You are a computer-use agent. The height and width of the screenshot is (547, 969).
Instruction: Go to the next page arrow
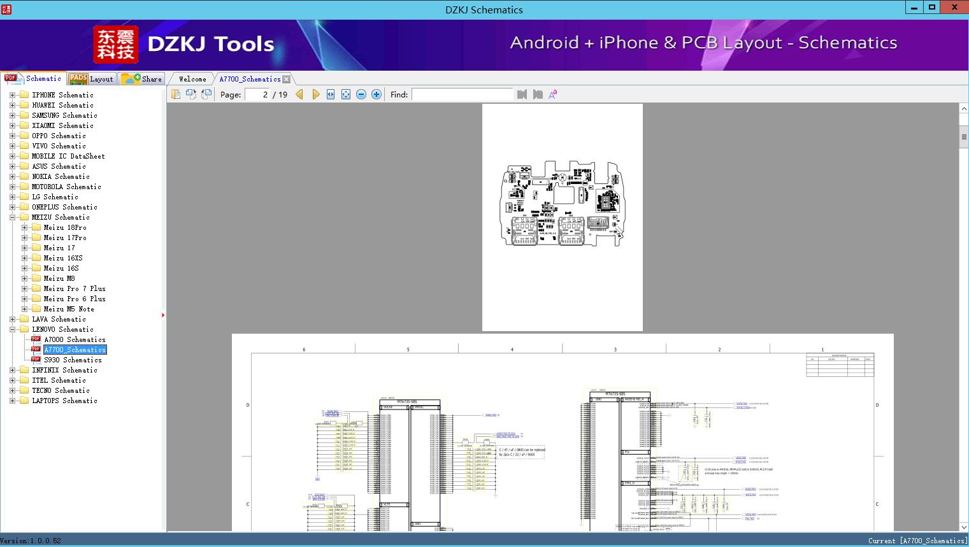(x=316, y=94)
